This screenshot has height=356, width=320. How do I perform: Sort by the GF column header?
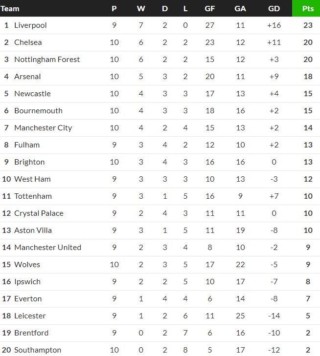point(210,8)
